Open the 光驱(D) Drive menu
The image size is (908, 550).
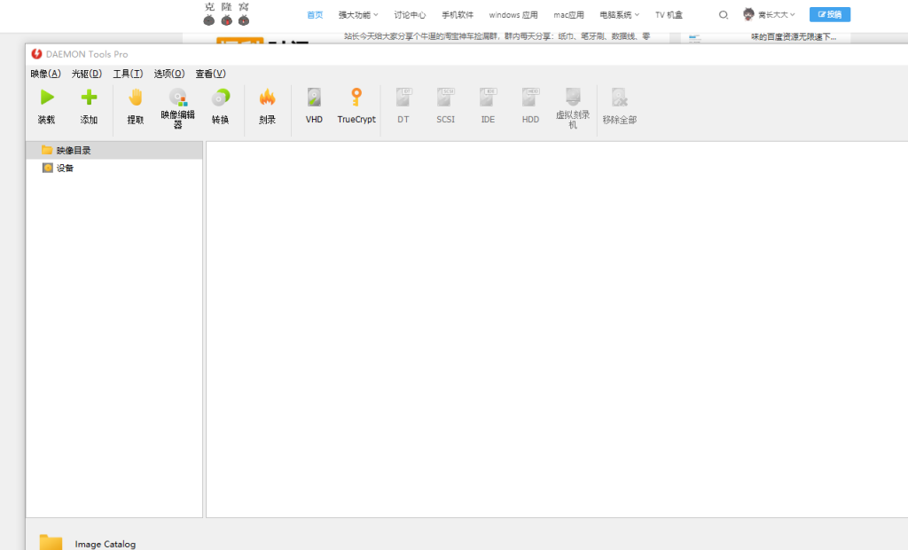point(87,74)
